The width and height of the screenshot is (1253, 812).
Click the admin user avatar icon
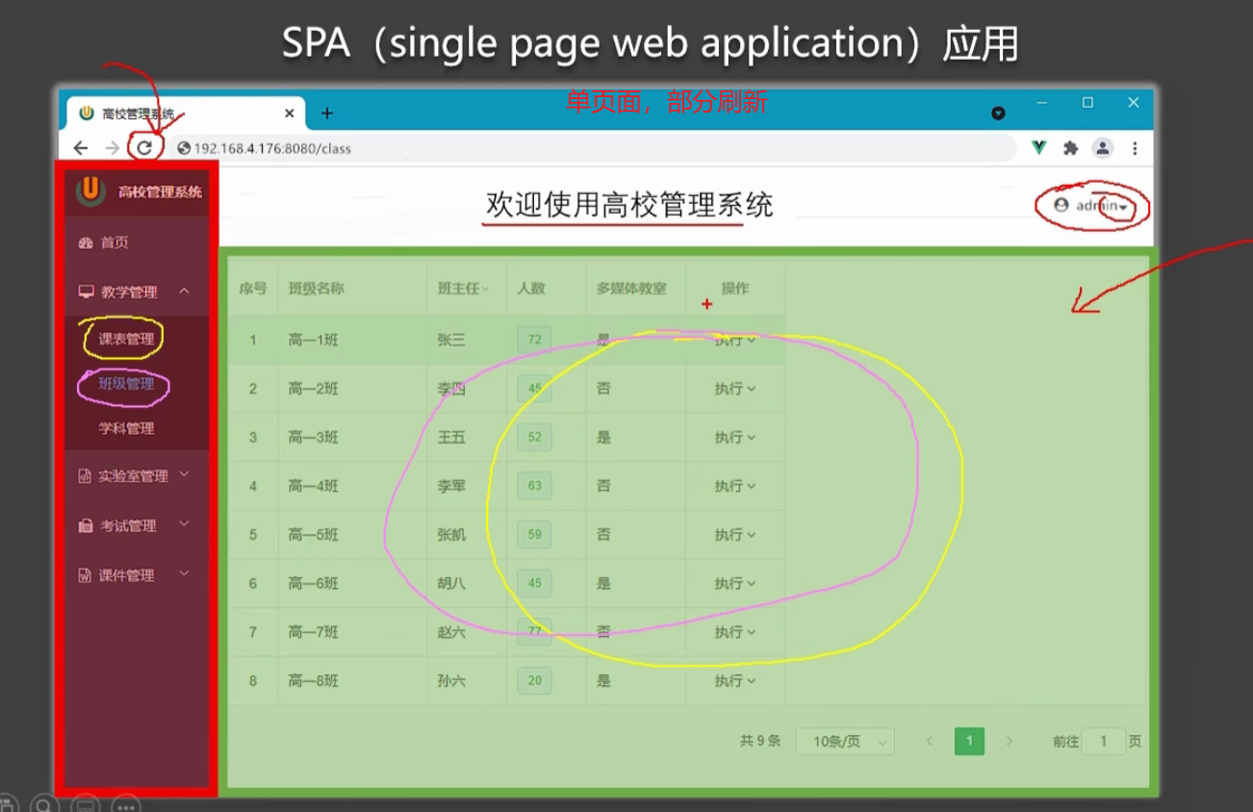click(1061, 205)
